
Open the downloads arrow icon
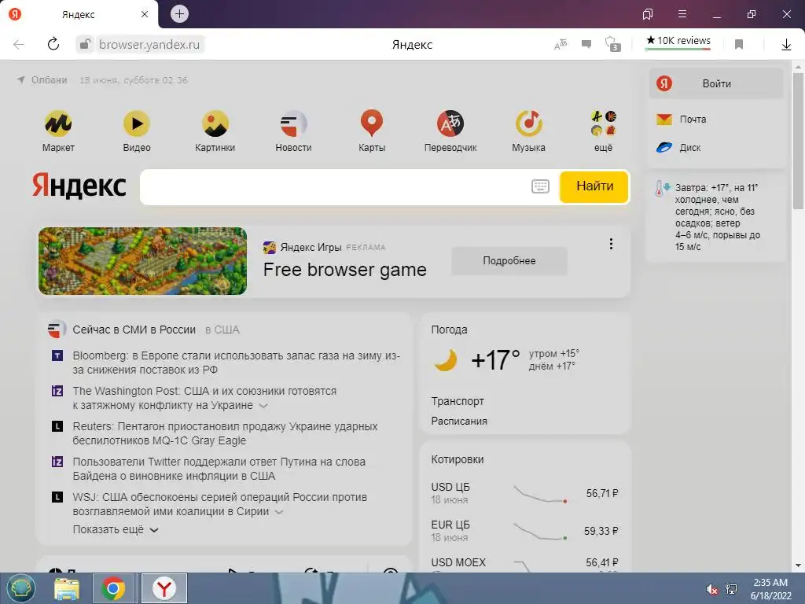point(786,44)
